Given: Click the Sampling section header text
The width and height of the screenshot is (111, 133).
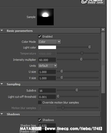Looking at the screenshot, I should (x=14, y=84).
